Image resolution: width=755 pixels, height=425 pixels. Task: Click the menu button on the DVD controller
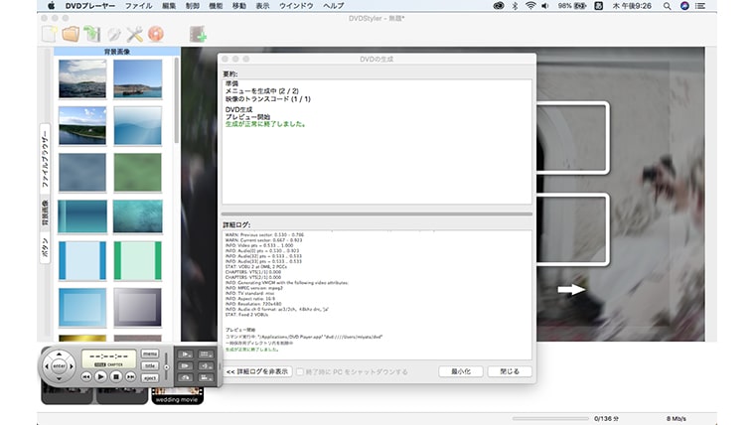tap(150, 354)
